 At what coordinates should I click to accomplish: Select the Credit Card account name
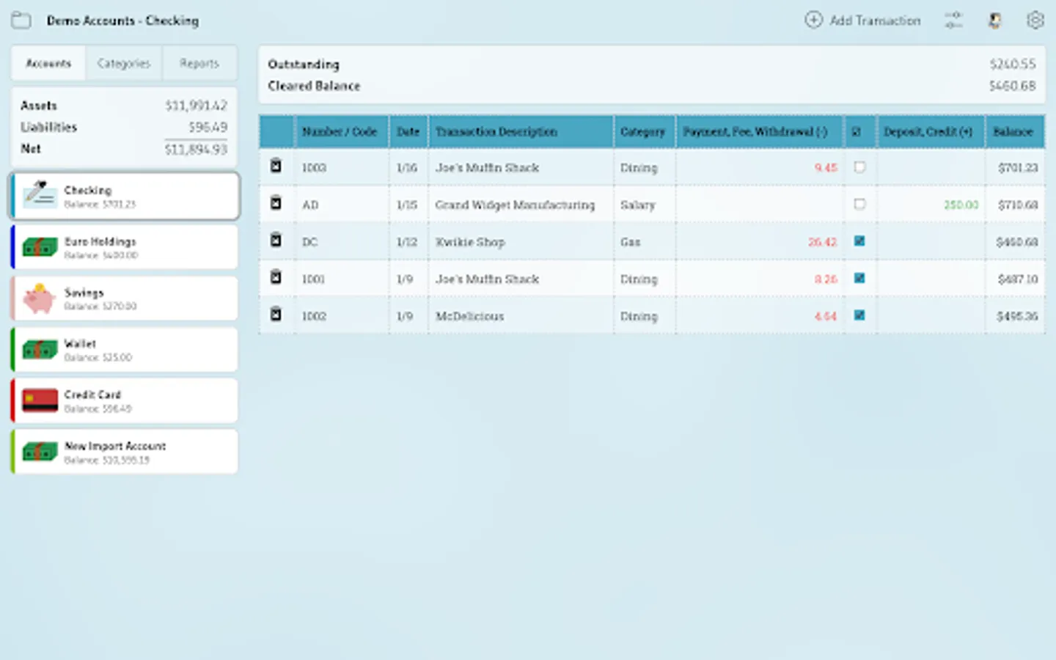(x=92, y=395)
